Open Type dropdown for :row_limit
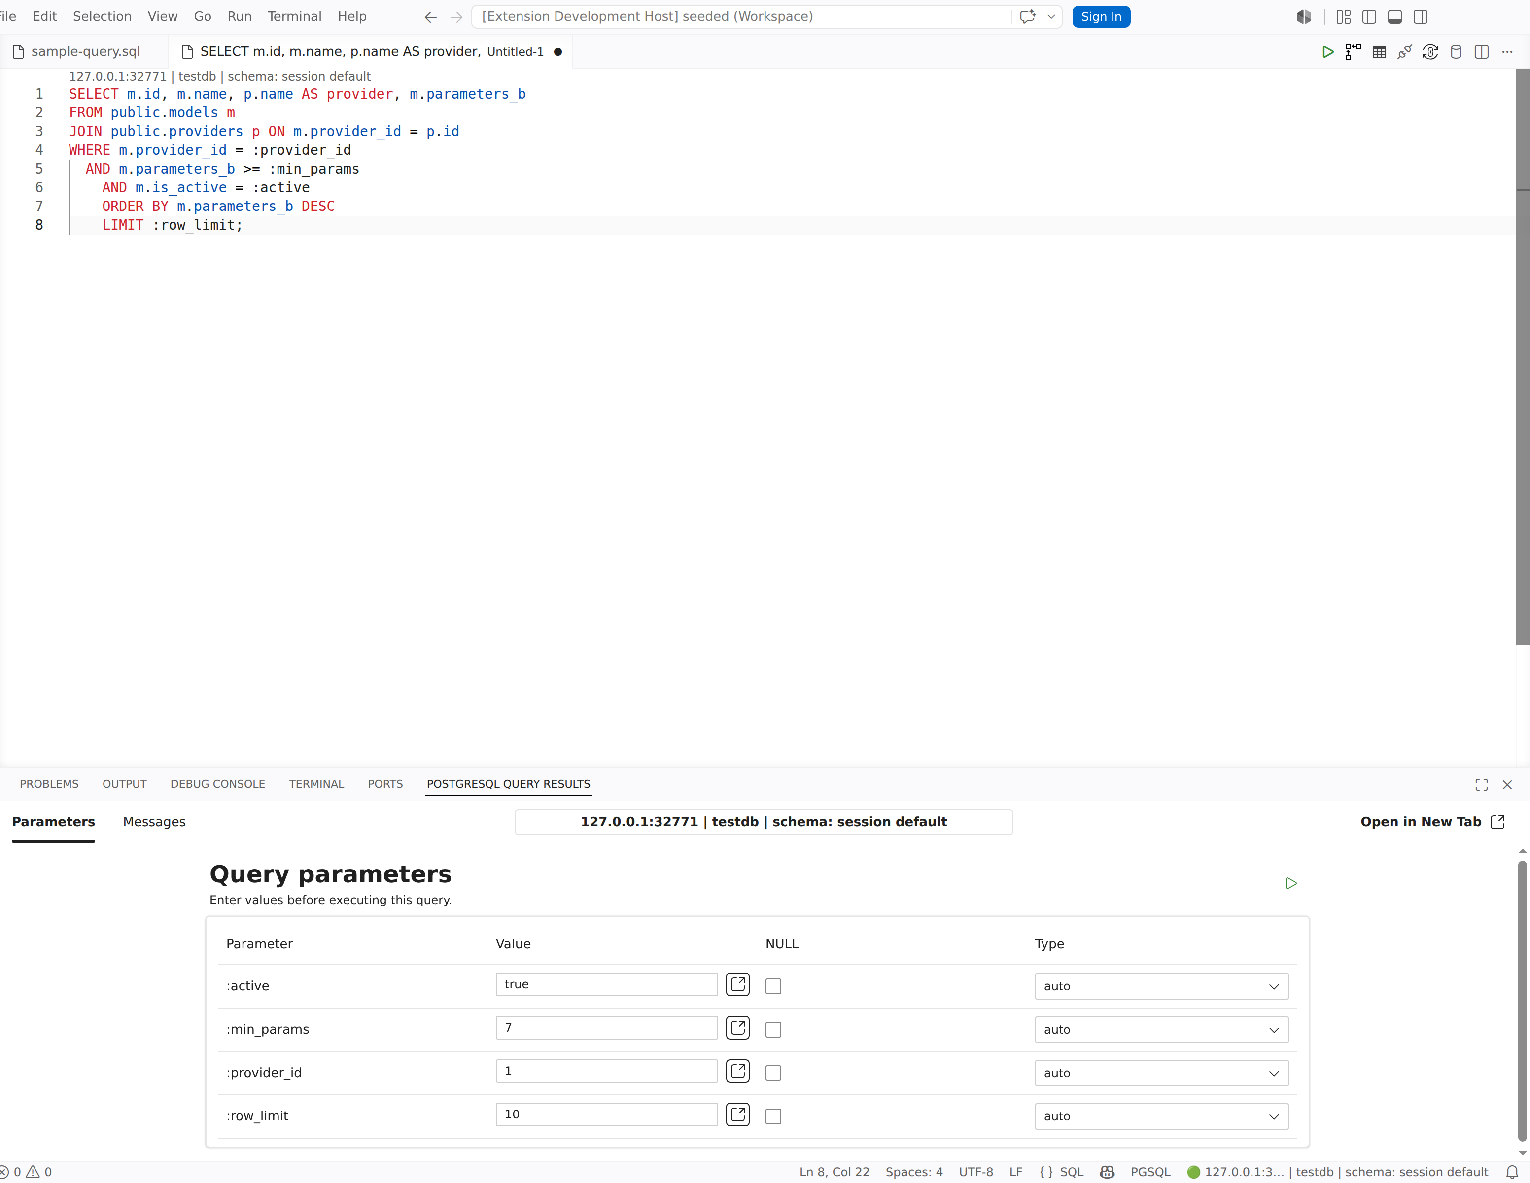 [x=1161, y=1116]
